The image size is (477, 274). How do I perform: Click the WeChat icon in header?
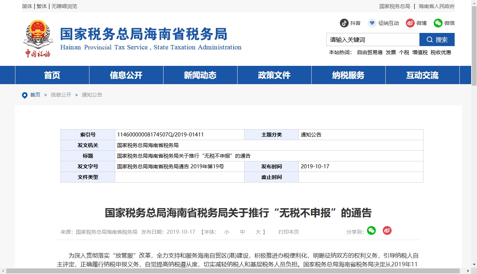pyautogui.click(x=438, y=23)
